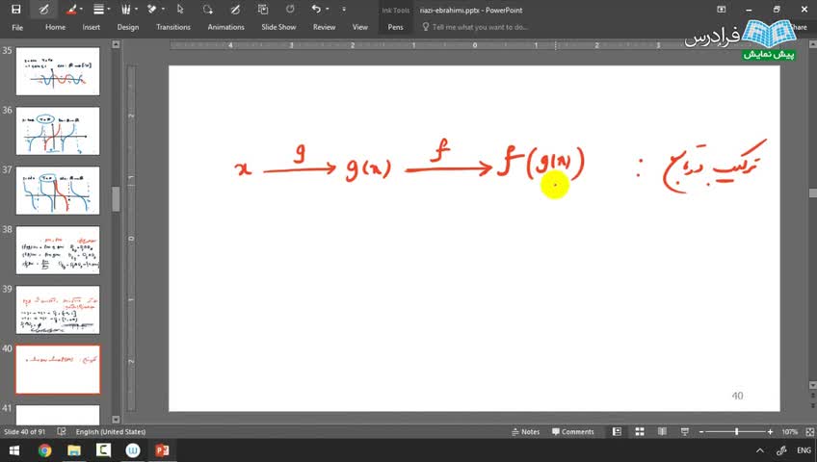Open the View tab

pos(360,27)
